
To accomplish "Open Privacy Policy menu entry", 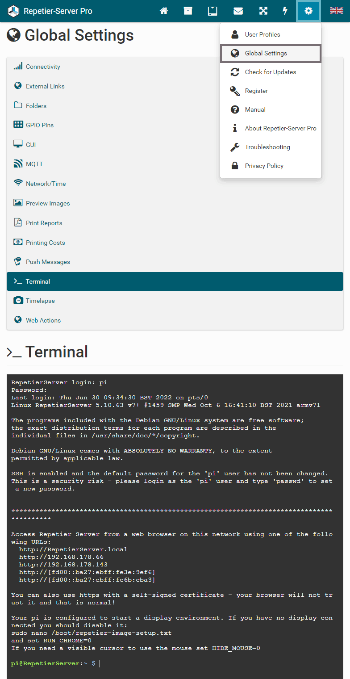I will click(x=264, y=166).
